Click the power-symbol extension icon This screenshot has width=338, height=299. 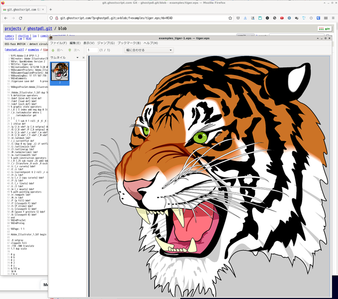[311, 18]
